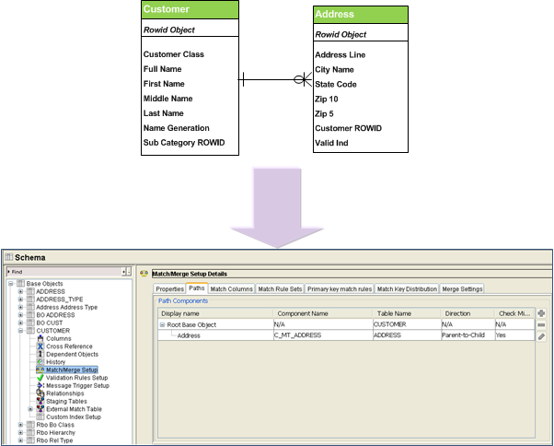
Task: Click the CUSTOMER table name cell
Action: click(407, 324)
